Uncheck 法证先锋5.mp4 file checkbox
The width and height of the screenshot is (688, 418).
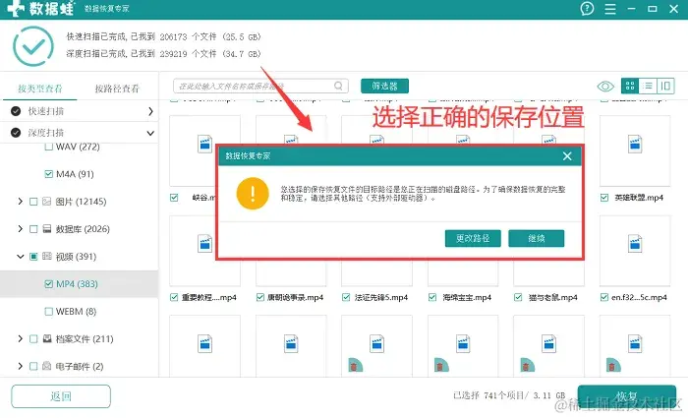point(346,298)
